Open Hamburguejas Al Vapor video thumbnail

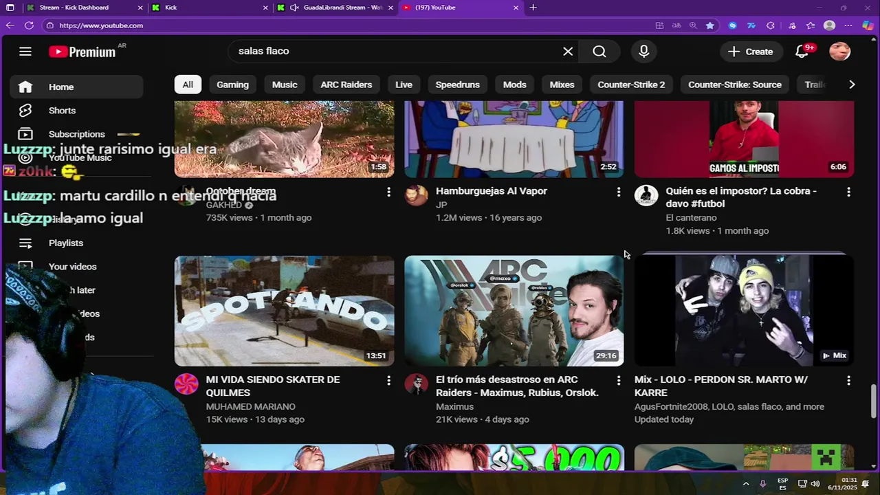coord(514,139)
